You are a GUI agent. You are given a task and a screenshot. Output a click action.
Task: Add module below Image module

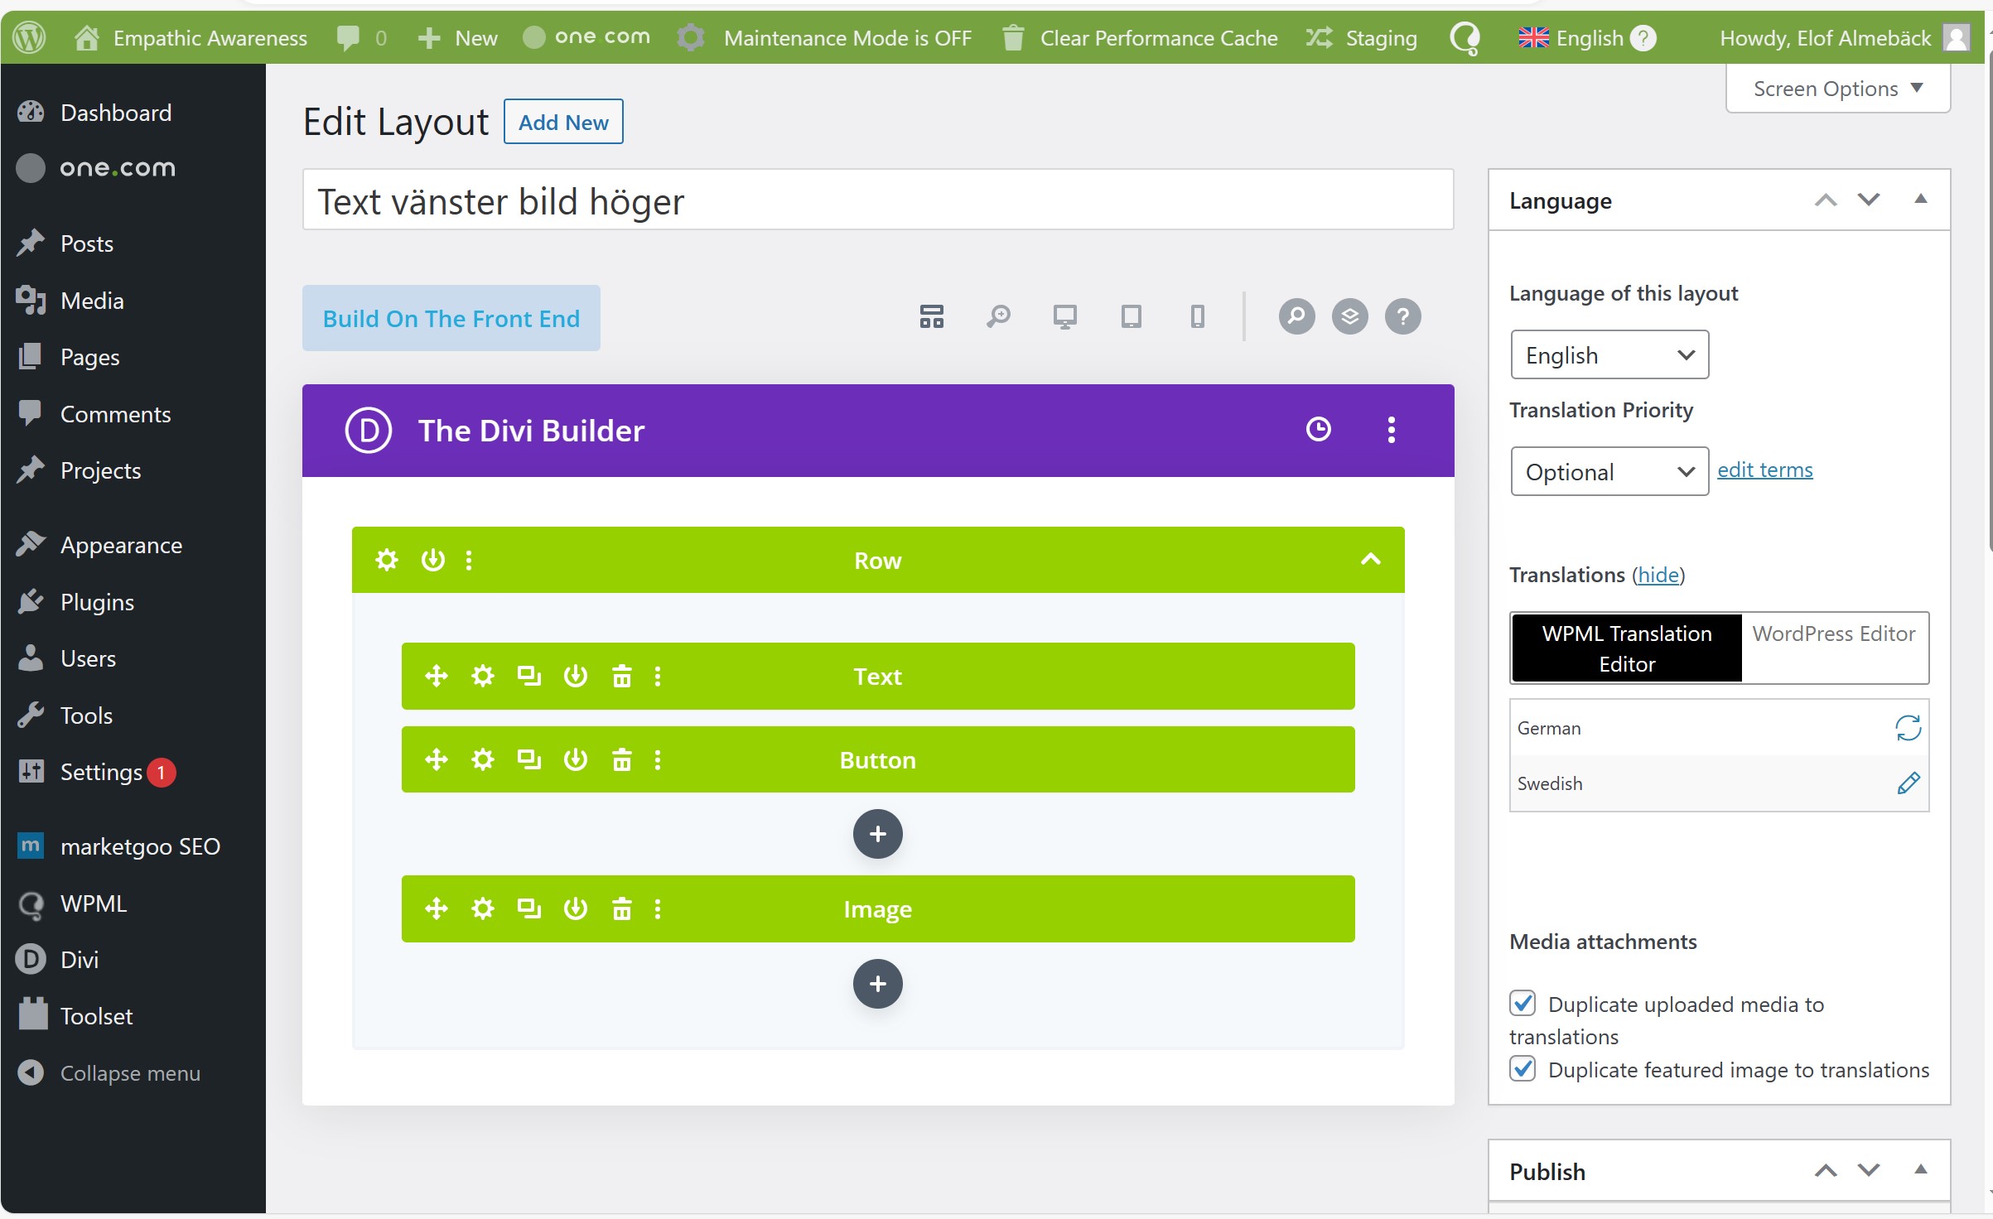pyautogui.click(x=877, y=983)
